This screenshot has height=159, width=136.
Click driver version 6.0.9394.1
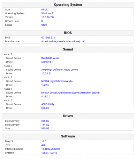click(47, 62)
